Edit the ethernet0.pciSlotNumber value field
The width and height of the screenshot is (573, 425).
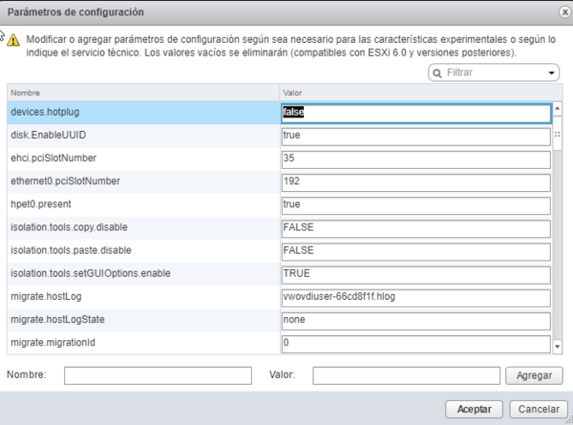[414, 181]
